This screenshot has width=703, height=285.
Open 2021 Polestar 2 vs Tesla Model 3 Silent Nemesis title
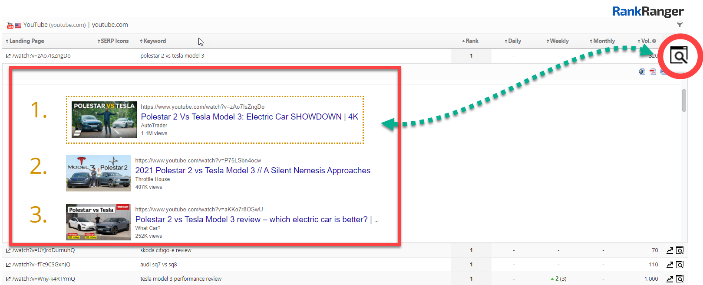click(253, 170)
